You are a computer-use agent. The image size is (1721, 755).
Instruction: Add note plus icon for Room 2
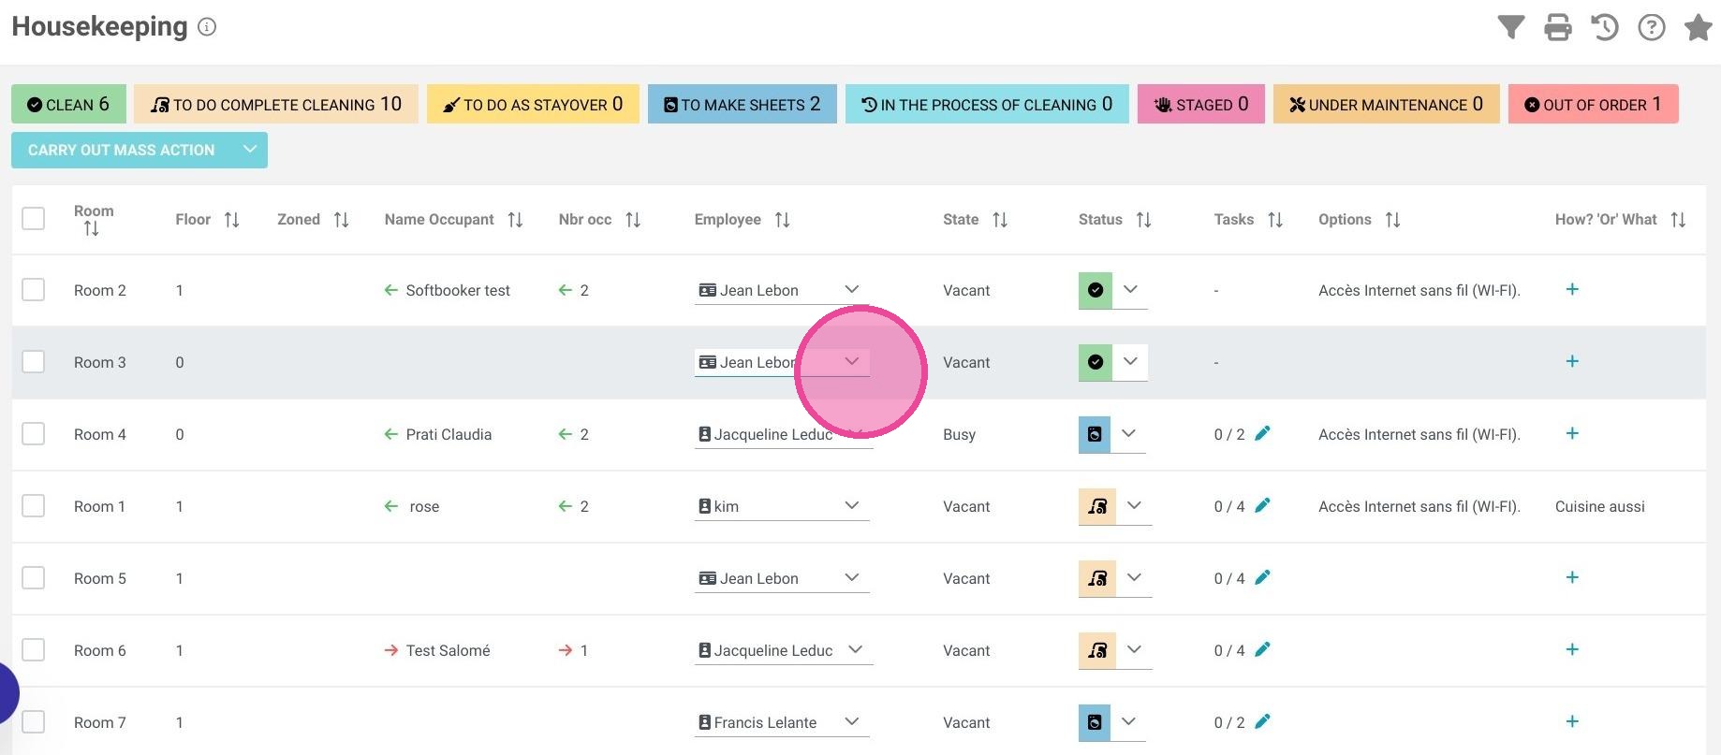[1572, 289]
